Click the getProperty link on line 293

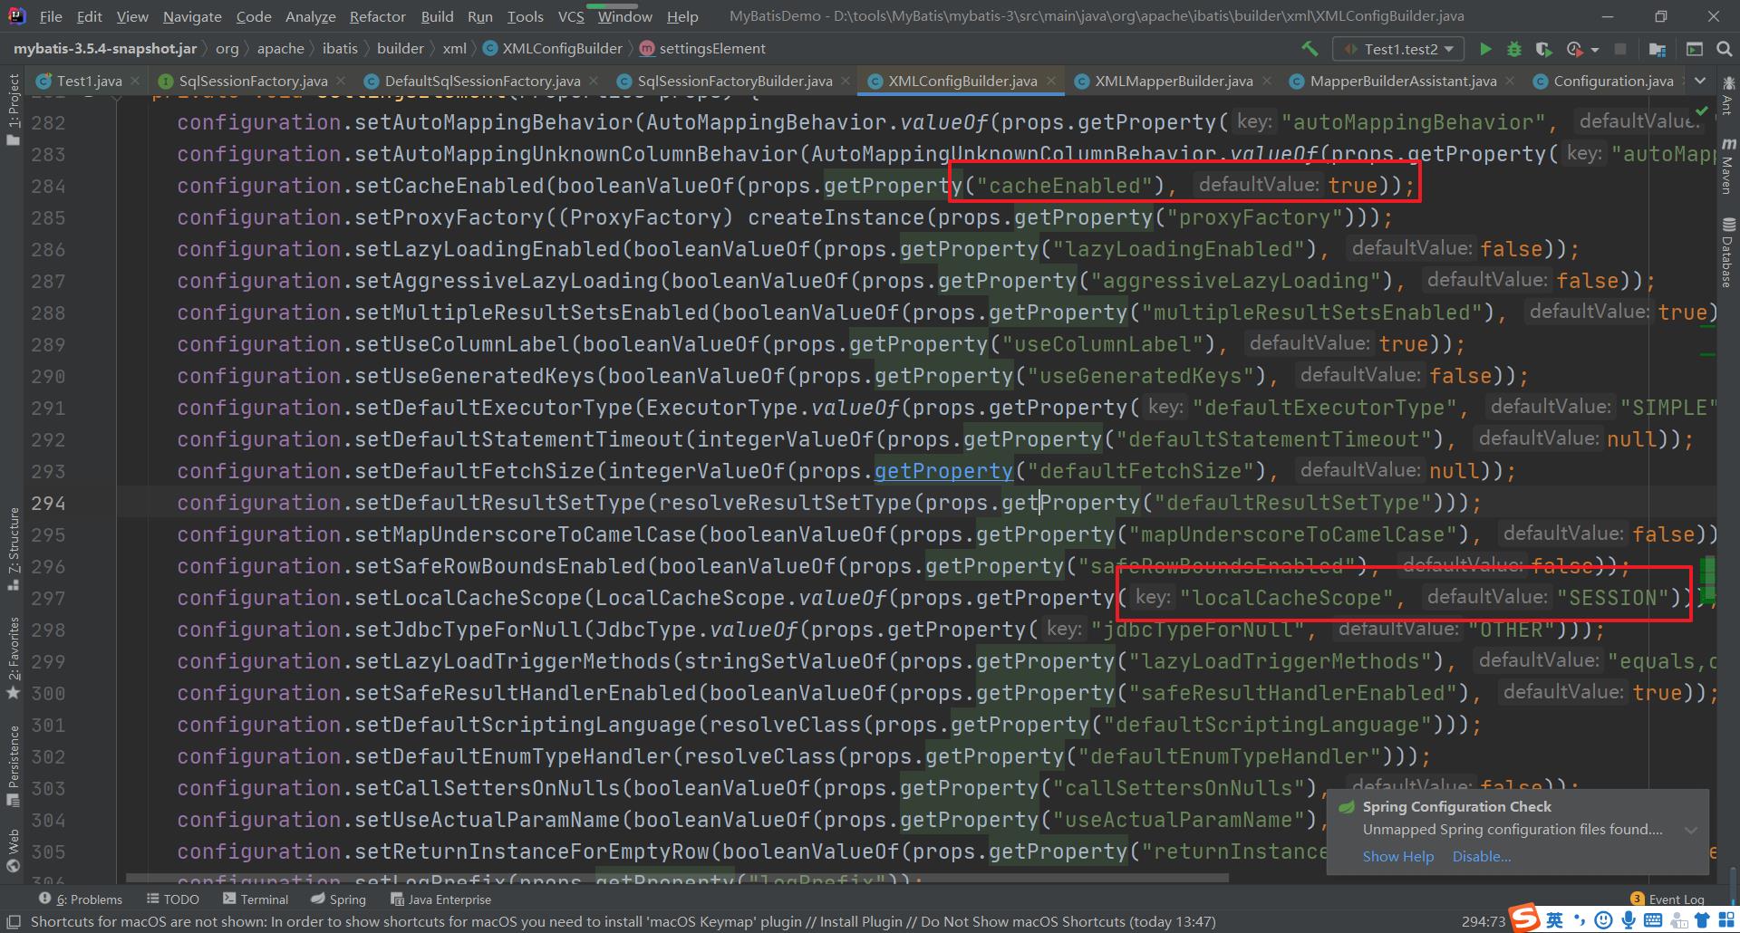pyautogui.click(x=943, y=471)
